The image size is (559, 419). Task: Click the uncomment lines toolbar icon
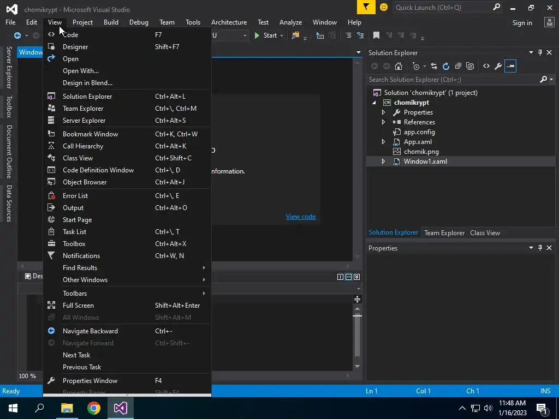pos(360,35)
